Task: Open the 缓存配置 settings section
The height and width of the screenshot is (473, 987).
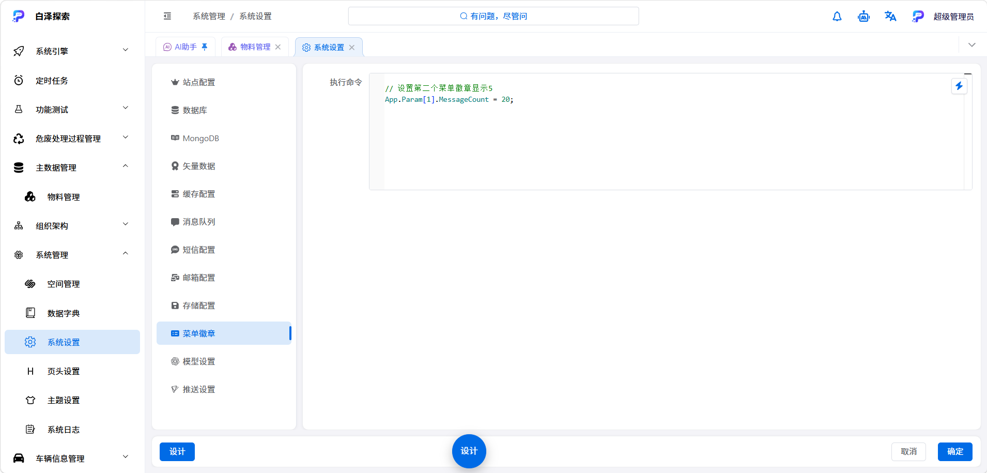Action: pos(224,194)
